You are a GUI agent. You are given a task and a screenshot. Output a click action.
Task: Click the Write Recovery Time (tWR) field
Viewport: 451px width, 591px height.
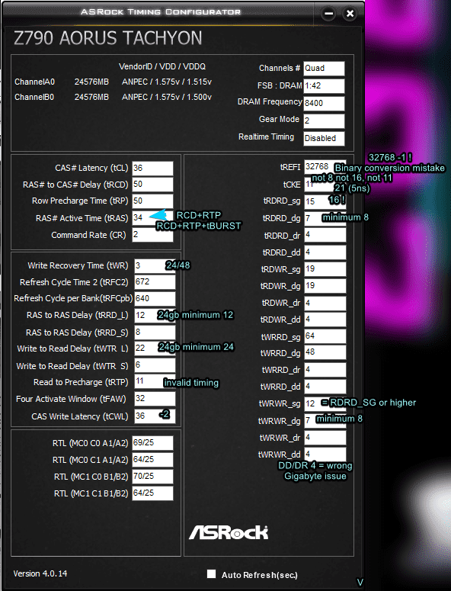pos(155,265)
